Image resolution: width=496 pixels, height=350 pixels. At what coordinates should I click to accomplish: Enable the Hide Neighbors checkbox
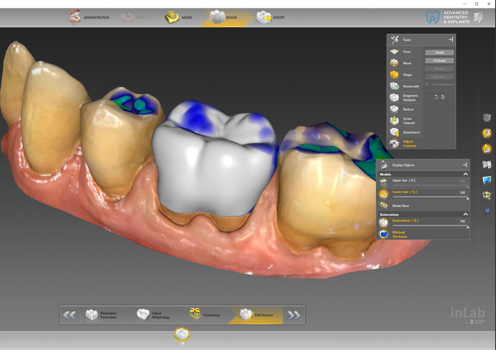(427, 84)
